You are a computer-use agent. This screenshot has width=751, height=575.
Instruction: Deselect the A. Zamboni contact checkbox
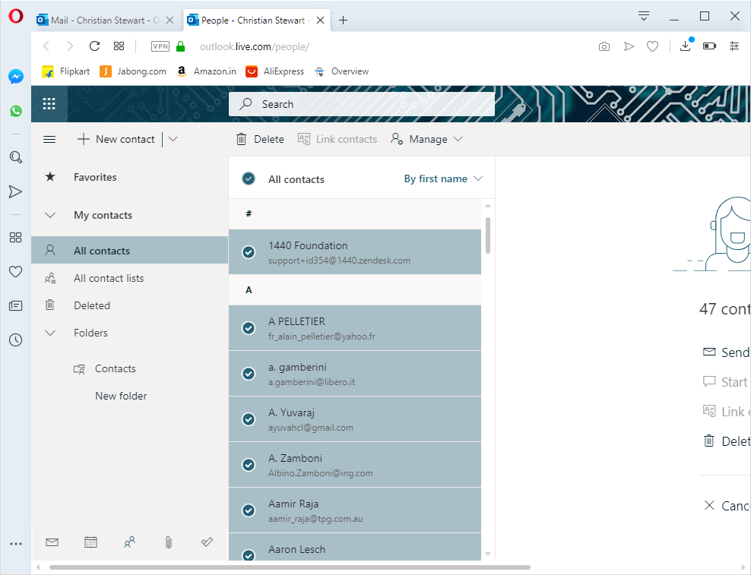249,465
